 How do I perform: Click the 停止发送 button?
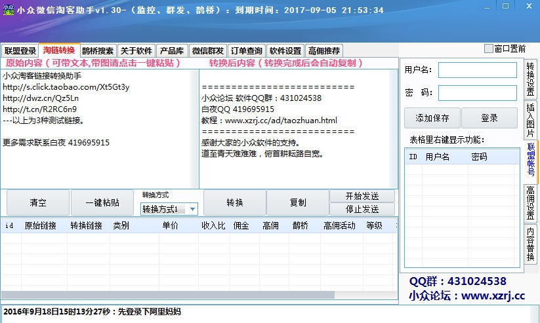pyautogui.click(x=362, y=209)
